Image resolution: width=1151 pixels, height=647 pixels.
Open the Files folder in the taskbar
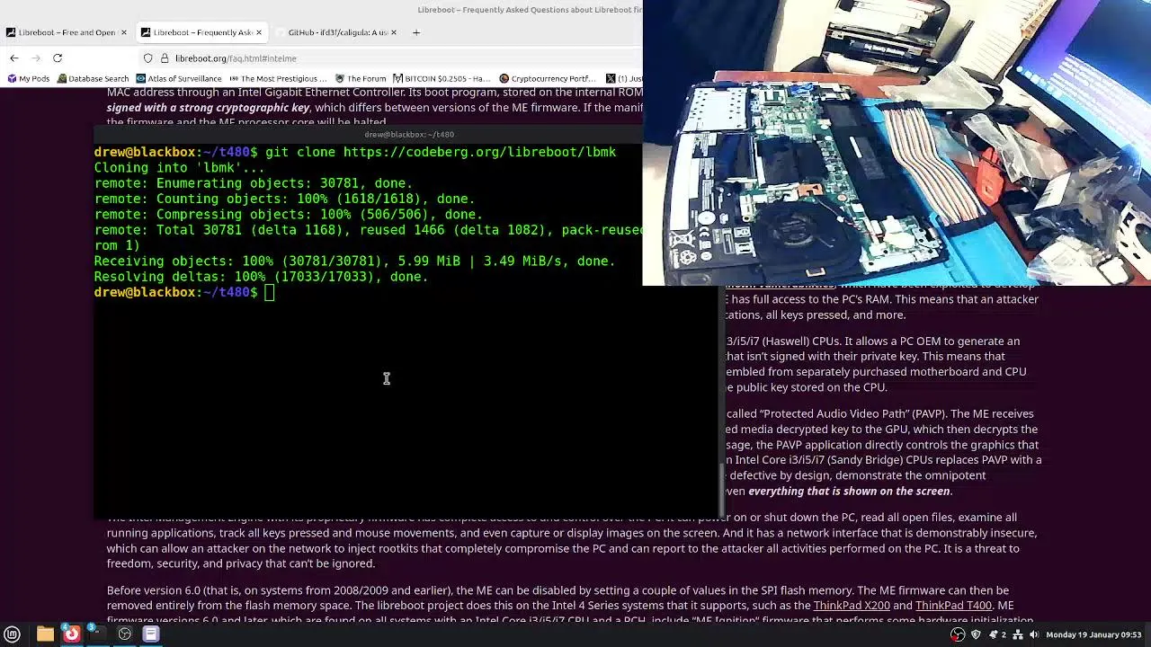[45, 634]
